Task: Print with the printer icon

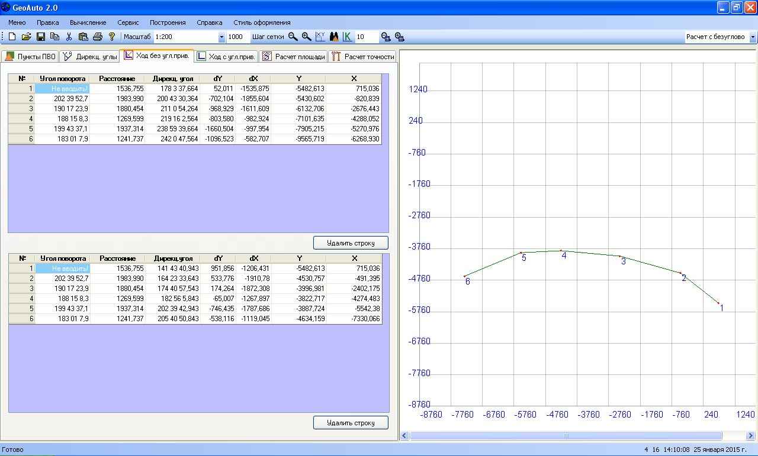Action: (98, 37)
